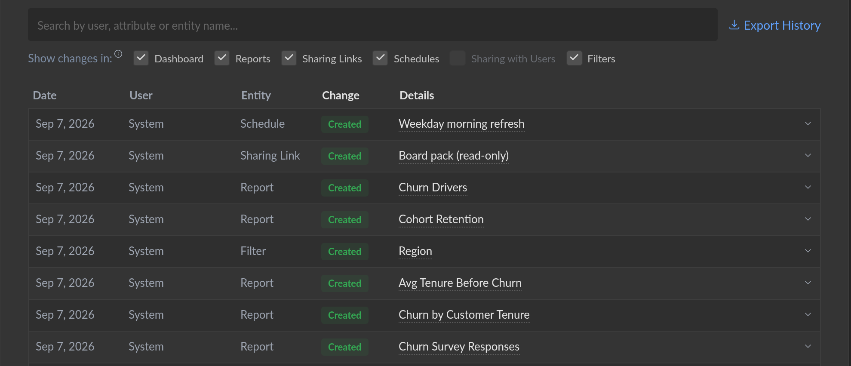Expand the Weekday morning refresh row
The width and height of the screenshot is (851, 366).
pyautogui.click(x=808, y=124)
